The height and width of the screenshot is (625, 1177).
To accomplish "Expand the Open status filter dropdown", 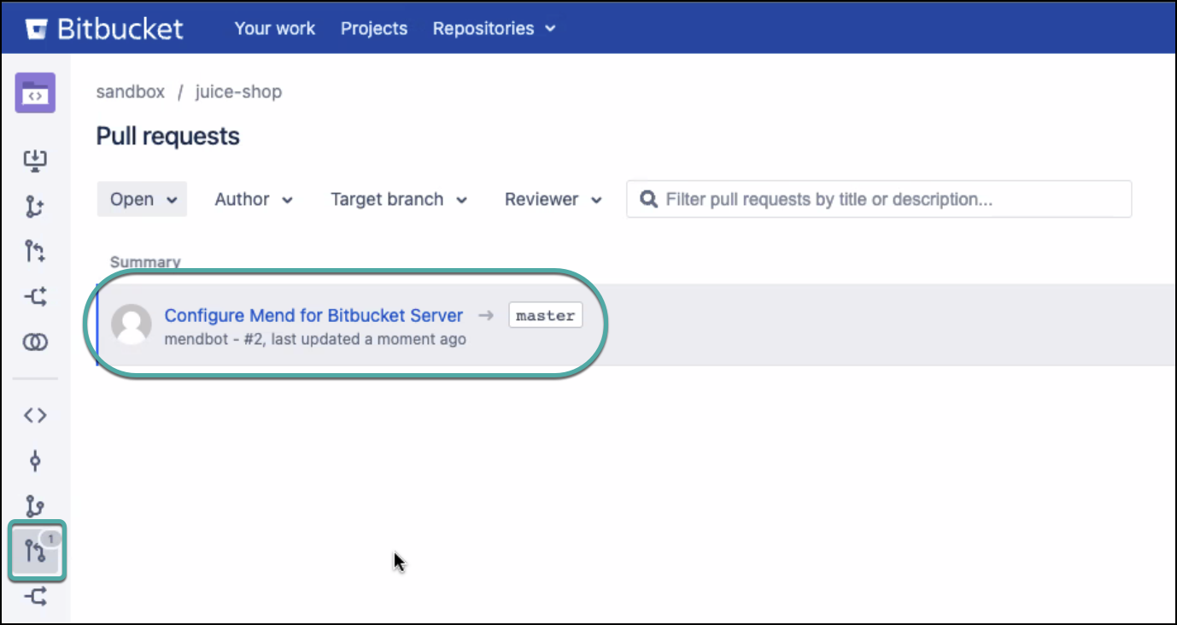I will pyautogui.click(x=143, y=200).
